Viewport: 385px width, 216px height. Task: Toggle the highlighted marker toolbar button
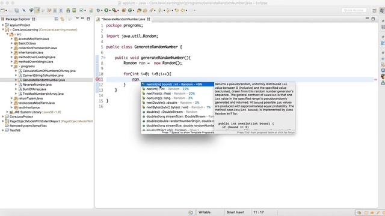point(37,10)
